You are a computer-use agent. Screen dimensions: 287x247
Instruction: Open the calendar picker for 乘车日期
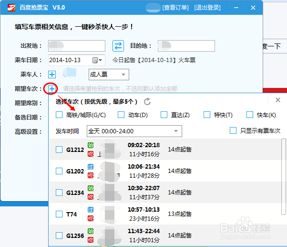coord(97,60)
